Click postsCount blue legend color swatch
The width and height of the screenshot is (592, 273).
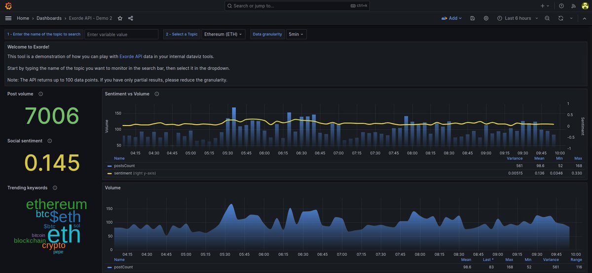click(109, 166)
